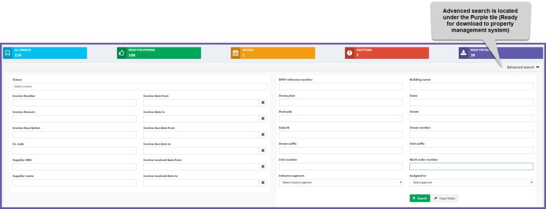Focus the Postcode field
Screen dimensions: 546x209
click(x=341, y=119)
